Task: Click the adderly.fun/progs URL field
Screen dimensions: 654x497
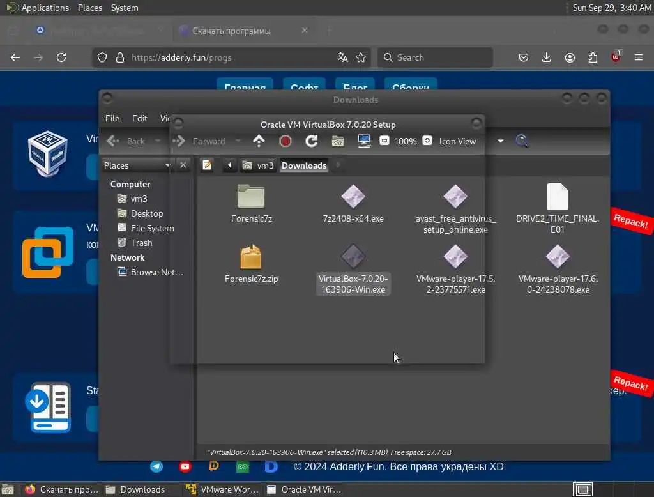Action: coord(231,57)
